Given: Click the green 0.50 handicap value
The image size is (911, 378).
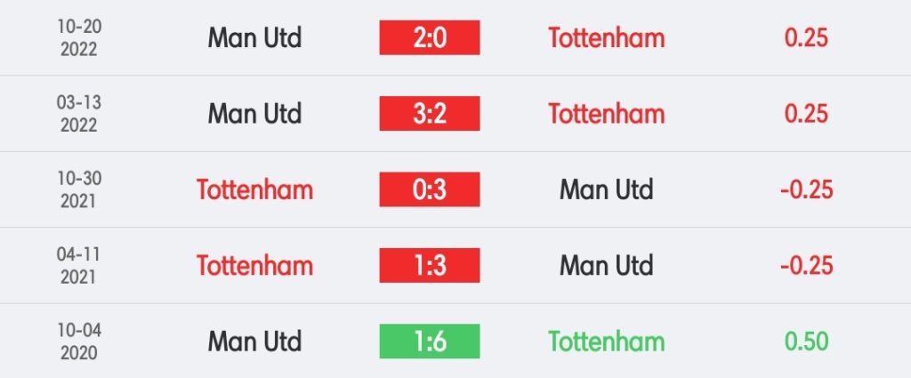Looking at the screenshot, I should point(806,342).
